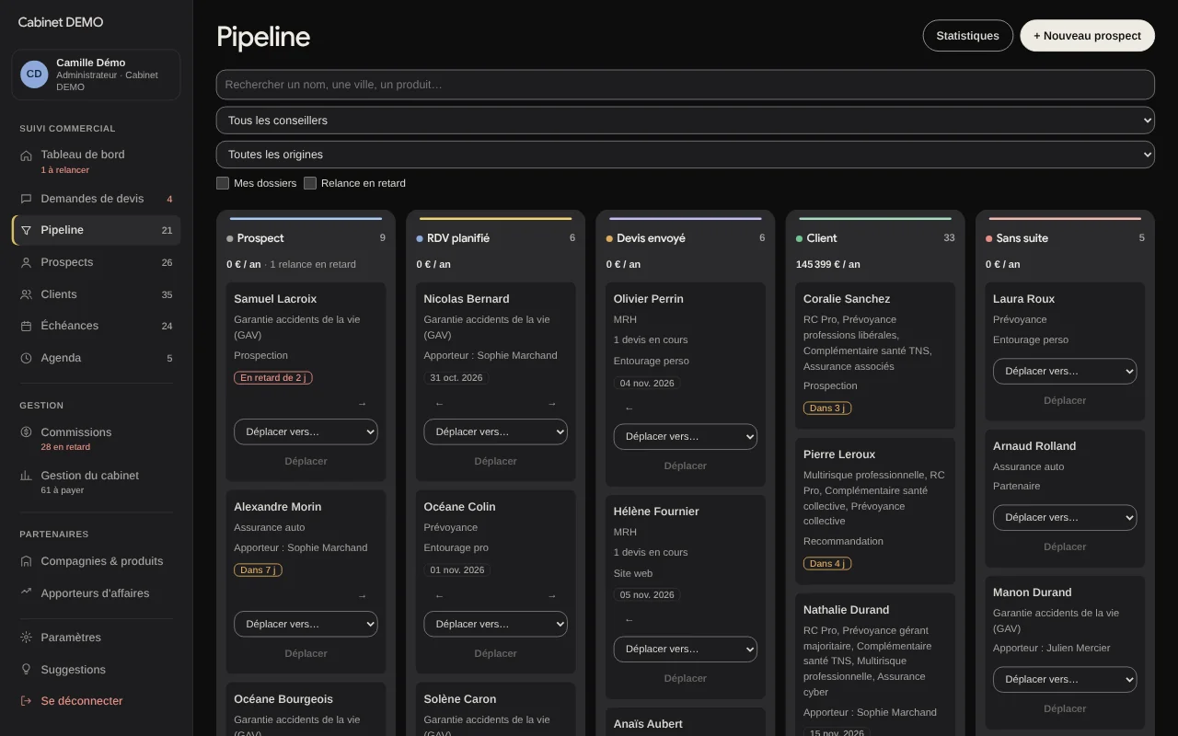This screenshot has height=736, width=1178.
Task: Expand the Toutes les origines dropdown
Action: click(x=686, y=155)
